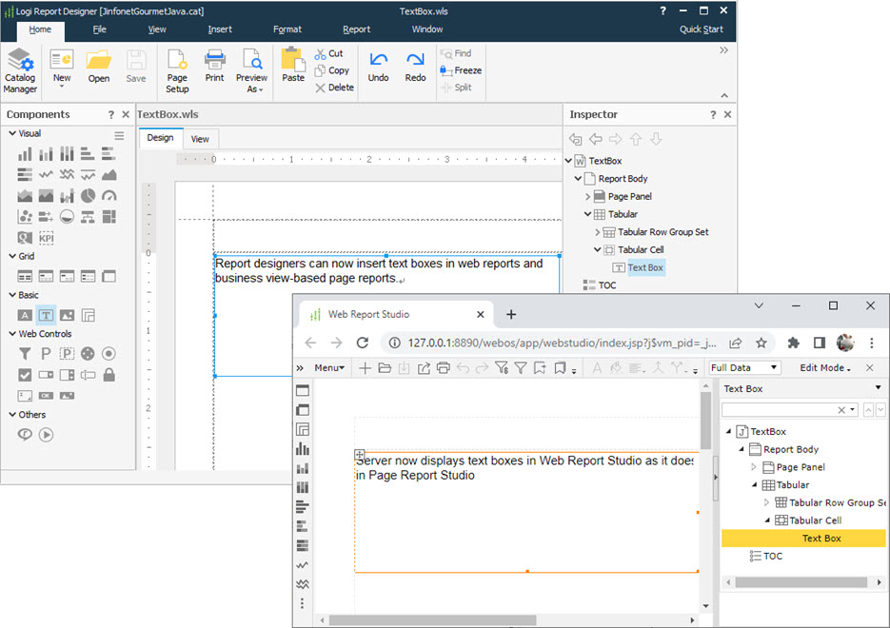Collapse the Others components group
Screen dimensions: 890x628
(12, 414)
